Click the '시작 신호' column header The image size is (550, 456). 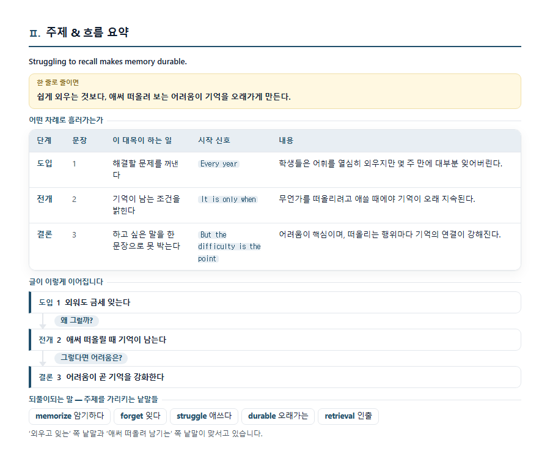click(x=214, y=141)
